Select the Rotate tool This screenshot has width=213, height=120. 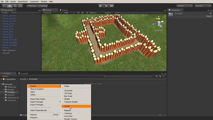click(x=15, y=6)
